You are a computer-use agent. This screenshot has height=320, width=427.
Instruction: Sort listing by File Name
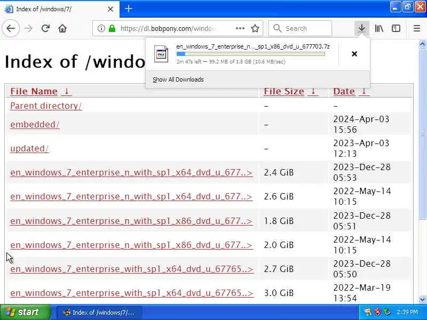(41, 91)
